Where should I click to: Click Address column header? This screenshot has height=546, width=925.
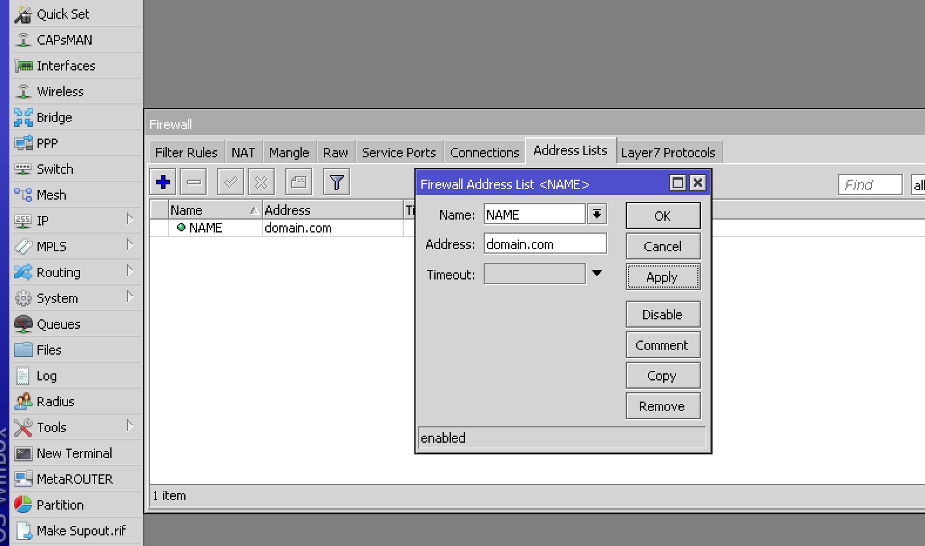point(332,210)
